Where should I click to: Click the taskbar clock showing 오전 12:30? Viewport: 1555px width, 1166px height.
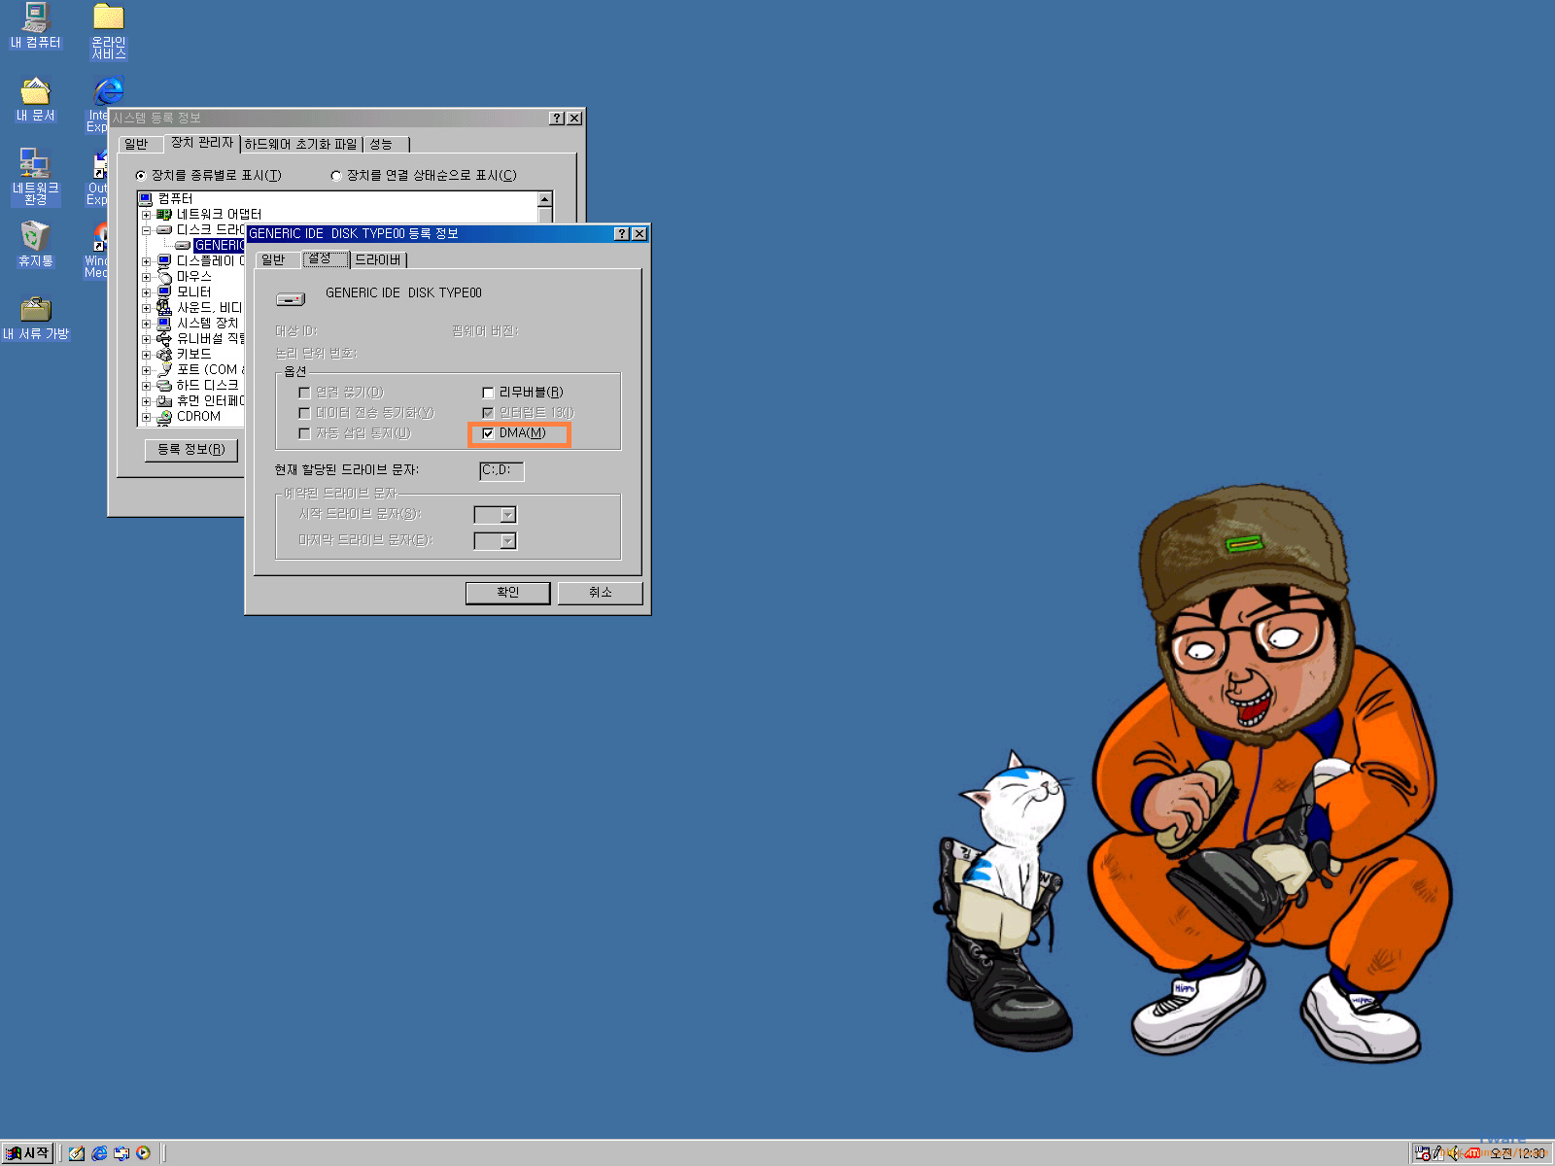coord(1518,1153)
